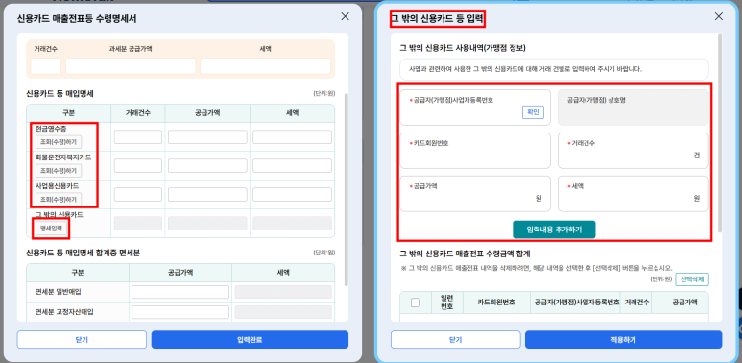Click the 닫기 button in the right dialog
This screenshot has width=742, height=363.
[455, 339]
